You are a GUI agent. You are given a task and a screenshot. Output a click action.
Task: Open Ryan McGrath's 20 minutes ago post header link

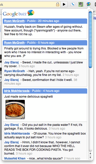[x=14, y=21]
